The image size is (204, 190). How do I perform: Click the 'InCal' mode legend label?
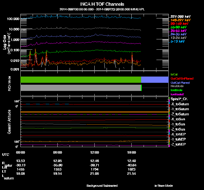tap(174, 74)
